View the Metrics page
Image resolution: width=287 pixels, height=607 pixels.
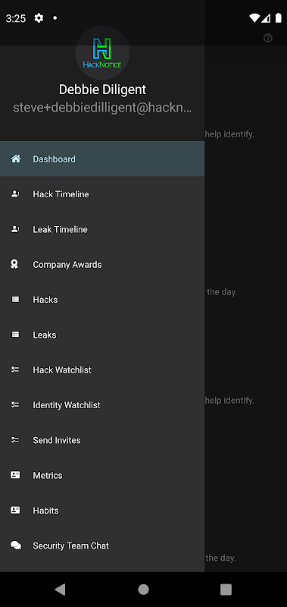click(102, 476)
